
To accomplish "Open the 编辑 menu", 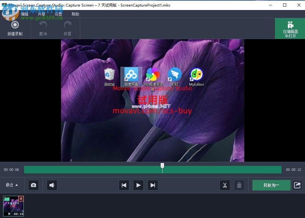I will point(24,14).
